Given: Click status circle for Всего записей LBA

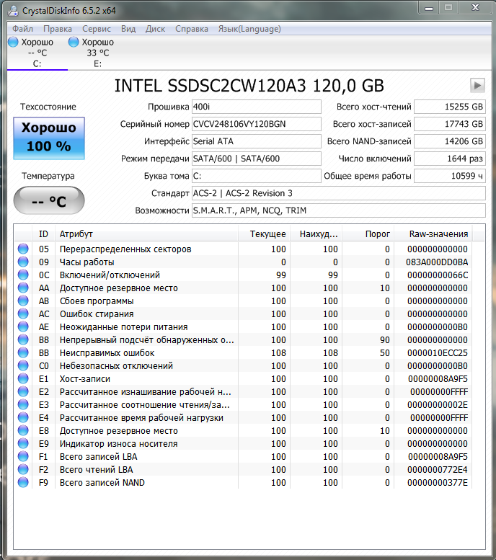Looking at the screenshot, I should point(23,456).
